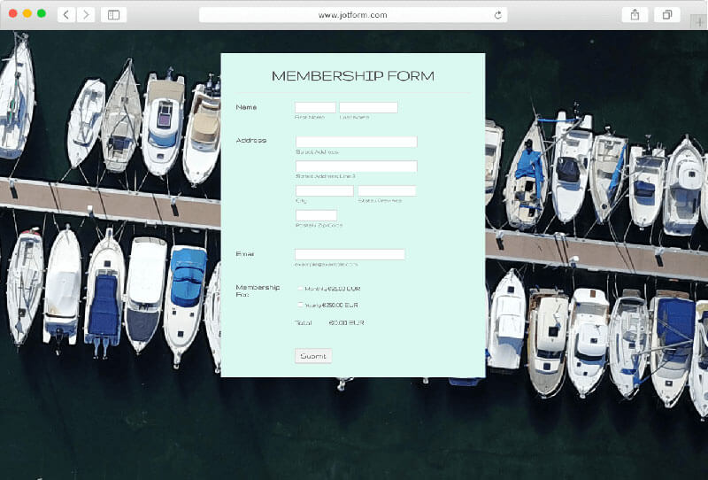708x480 pixels.
Task: Click the Last Name field
Action: coord(368,108)
